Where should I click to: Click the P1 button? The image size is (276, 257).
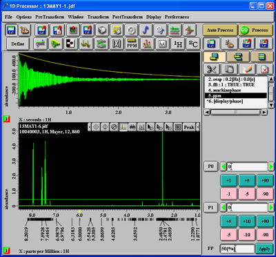[x=210, y=207]
